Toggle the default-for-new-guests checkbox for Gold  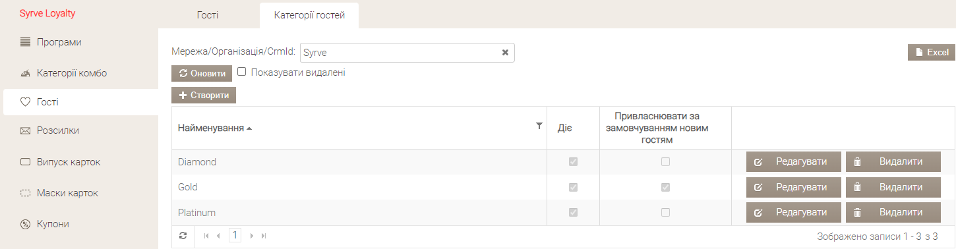pos(665,187)
